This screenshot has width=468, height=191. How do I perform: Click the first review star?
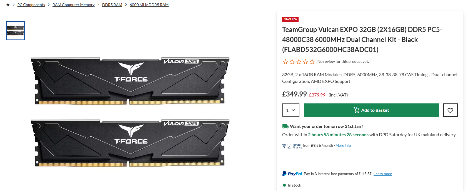click(x=285, y=62)
